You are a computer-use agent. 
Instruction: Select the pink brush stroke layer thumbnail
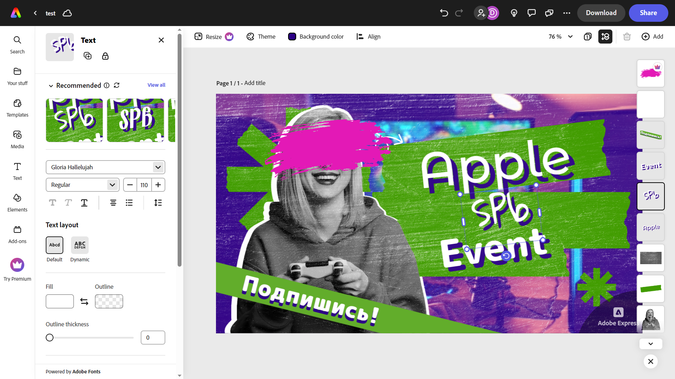point(651,73)
